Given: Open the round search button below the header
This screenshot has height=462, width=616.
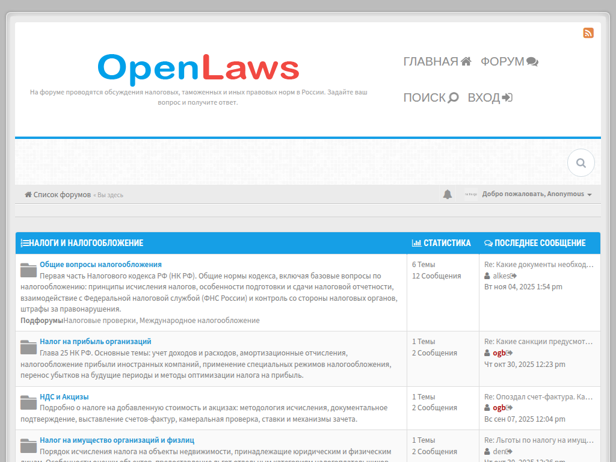Looking at the screenshot, I should pos(581,162).
